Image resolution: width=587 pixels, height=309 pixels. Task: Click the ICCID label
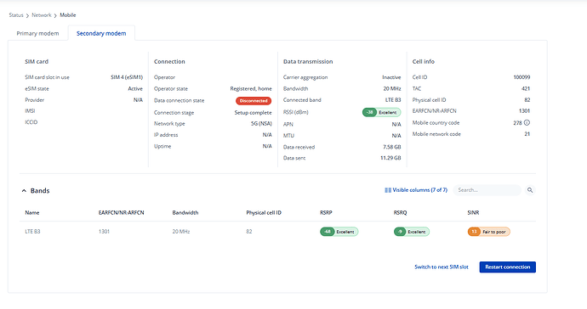[x=31, y=121]
